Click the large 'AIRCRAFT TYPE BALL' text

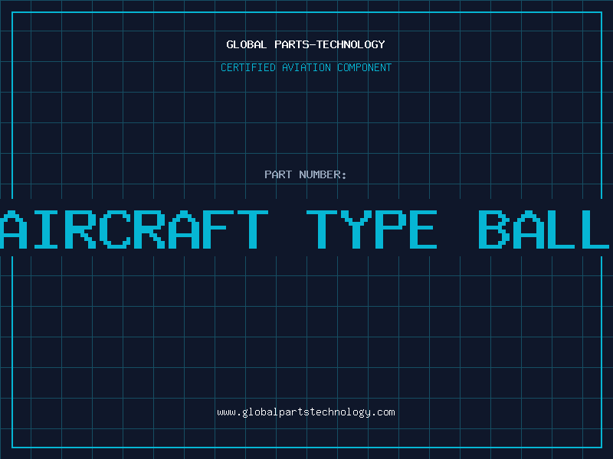[x=305, y=229]
